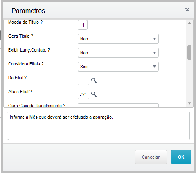Confirm parameters with the OK button
The height and width of the screenshot is (173, 196).
tap(181, 157)
